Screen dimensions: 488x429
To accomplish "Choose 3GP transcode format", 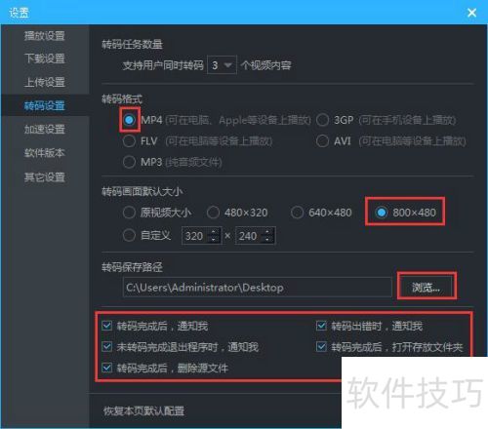I will click(x=322, y=120).
